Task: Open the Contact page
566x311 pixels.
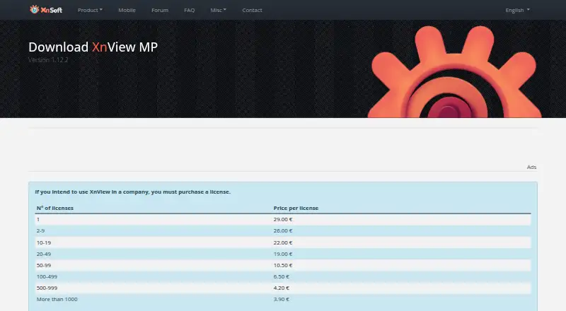Action: point(252,10)
